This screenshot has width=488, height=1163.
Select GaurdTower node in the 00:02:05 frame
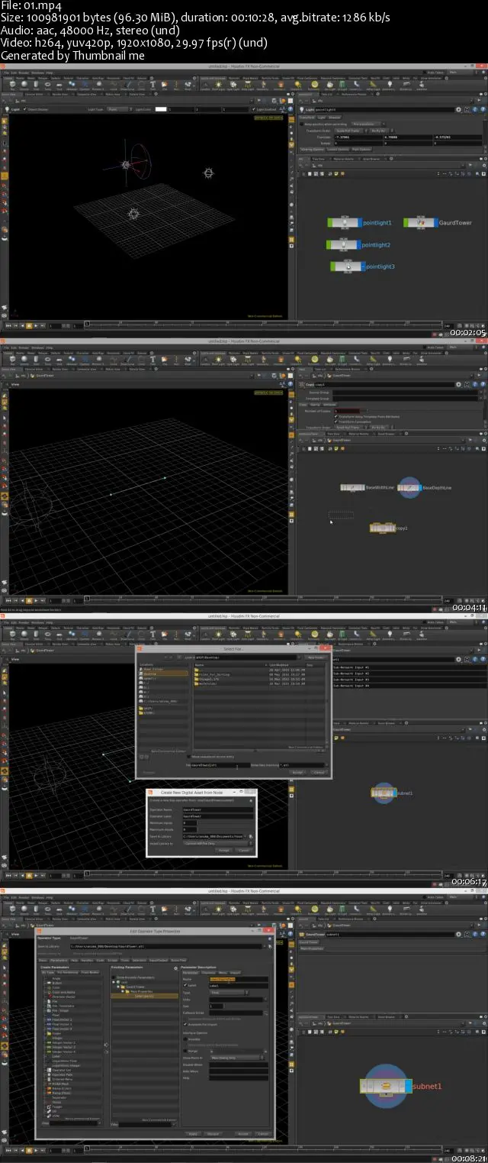point(420,223)
